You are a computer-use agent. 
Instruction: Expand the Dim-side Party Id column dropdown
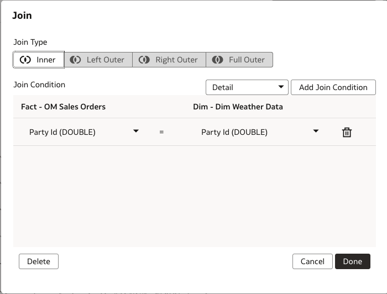pyautogui.click(x=316, y=132)
